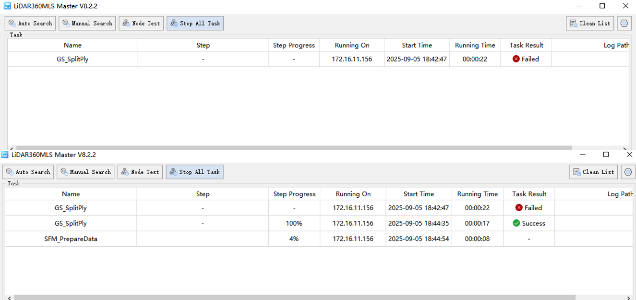Click Name column header in the upper window
The image size is (636, 300).
pyautogui.click(x=72, y=46)
